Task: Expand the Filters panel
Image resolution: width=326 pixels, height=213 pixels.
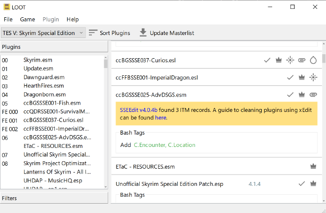Action: 54,198
